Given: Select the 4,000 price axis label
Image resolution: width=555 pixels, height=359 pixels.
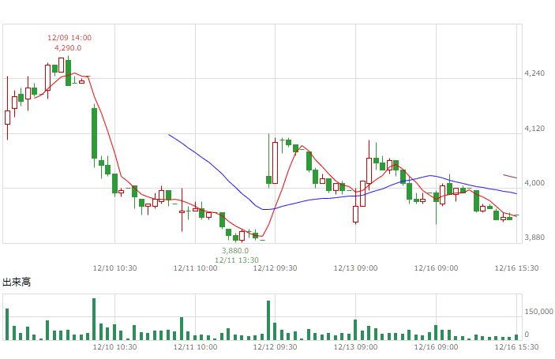Looking at the screenshot, I should point(534,183).
